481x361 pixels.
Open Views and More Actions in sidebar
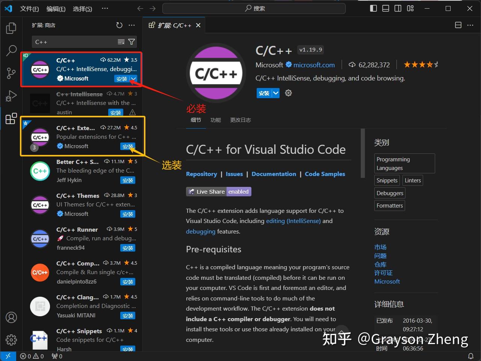click(132, 25)
